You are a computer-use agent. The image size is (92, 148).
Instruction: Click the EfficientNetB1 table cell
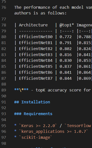coord(36,43)
